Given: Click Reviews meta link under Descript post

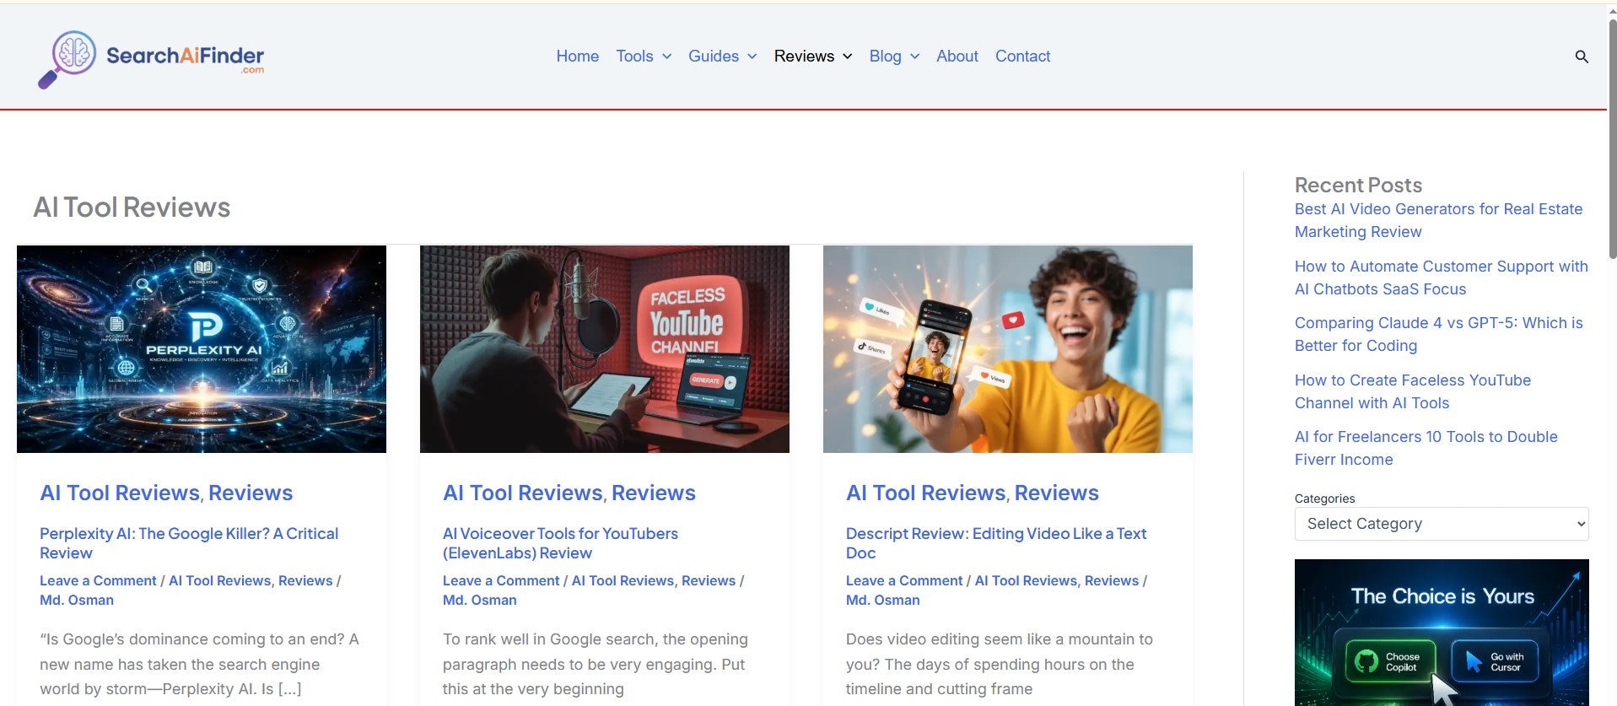Looking at the screenshot, I should 1112,580.
